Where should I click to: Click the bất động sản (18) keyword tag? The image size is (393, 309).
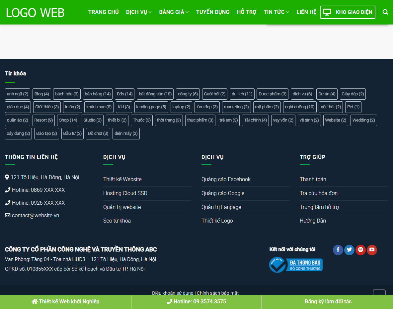pyautogui.click(x=155, y=94)
